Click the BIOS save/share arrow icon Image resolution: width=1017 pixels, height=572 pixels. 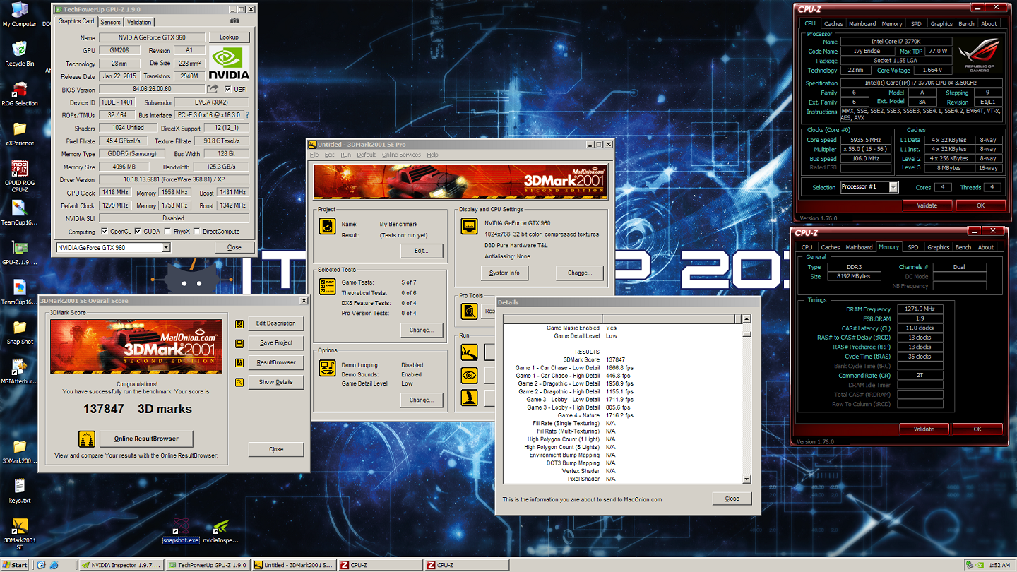coord(213,89)
